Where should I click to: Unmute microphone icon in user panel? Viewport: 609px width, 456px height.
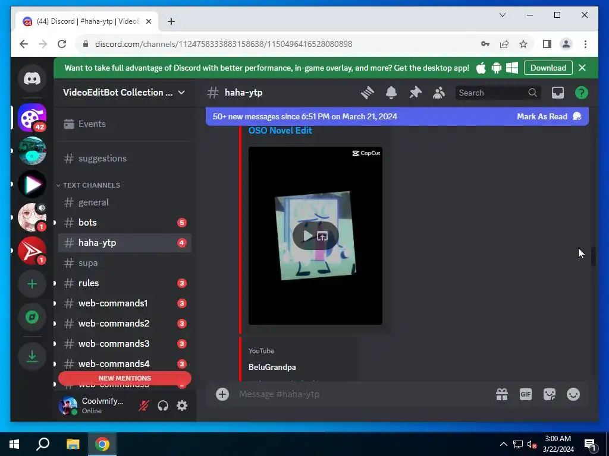[x=144, y=406]
